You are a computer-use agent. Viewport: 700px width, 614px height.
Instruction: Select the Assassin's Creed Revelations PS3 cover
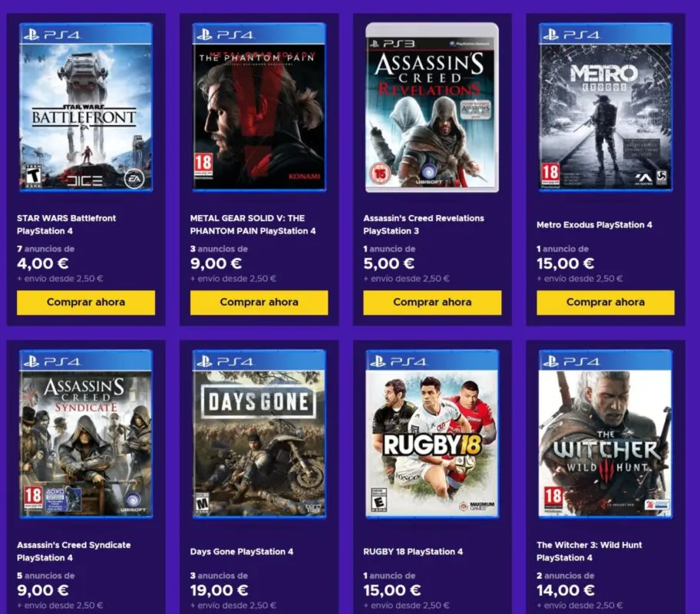[431, 107]
